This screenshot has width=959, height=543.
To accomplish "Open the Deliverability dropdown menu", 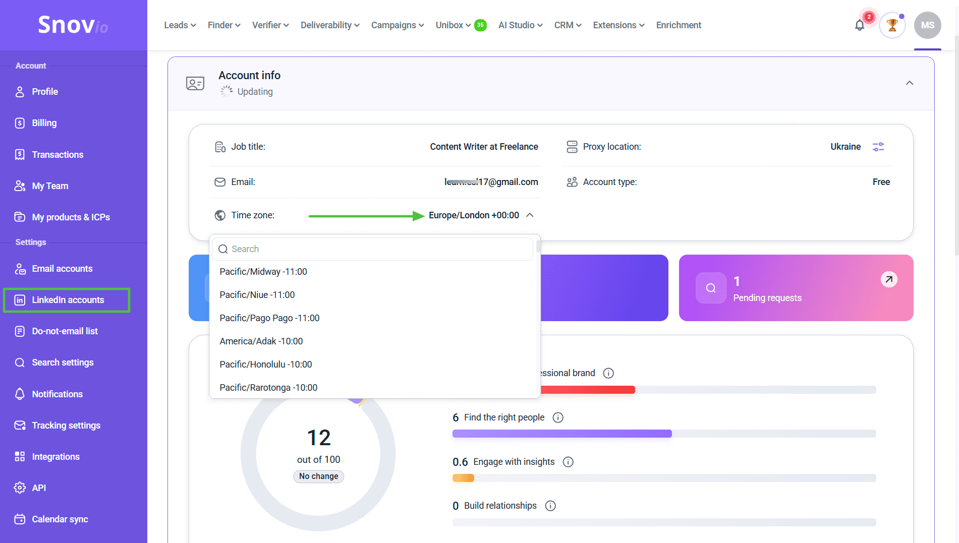I will tap(329, 25).
